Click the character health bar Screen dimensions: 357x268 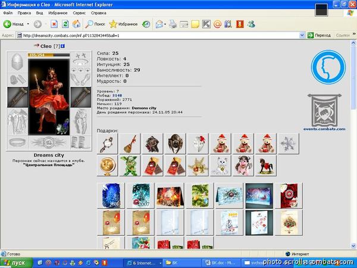tap(49, 55)
